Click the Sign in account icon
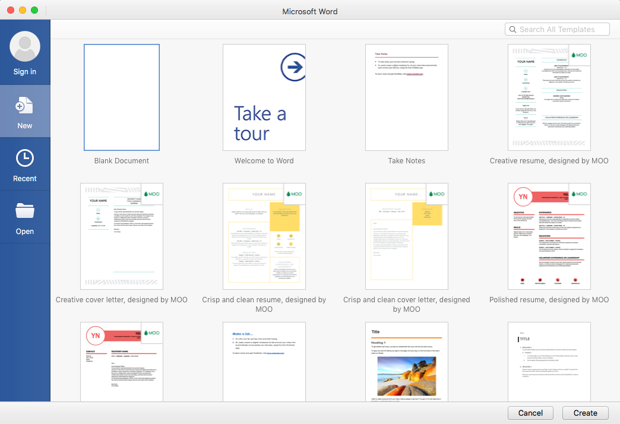 coord(24,46)
